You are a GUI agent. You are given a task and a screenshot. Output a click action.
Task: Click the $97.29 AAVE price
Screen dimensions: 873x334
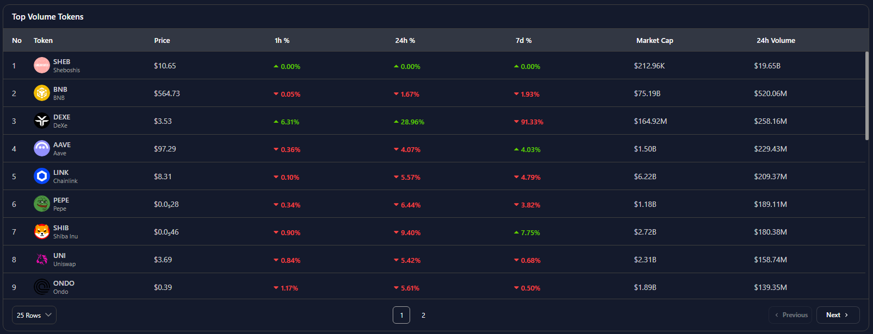165,149
